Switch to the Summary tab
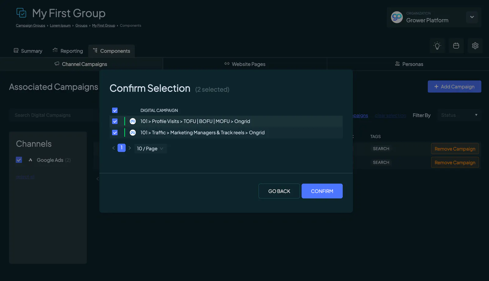The width and height of the screenshot is (489, 281). click(28, 51)
